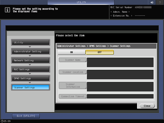Click the arrow below DPWS Settings

(30, 83)
